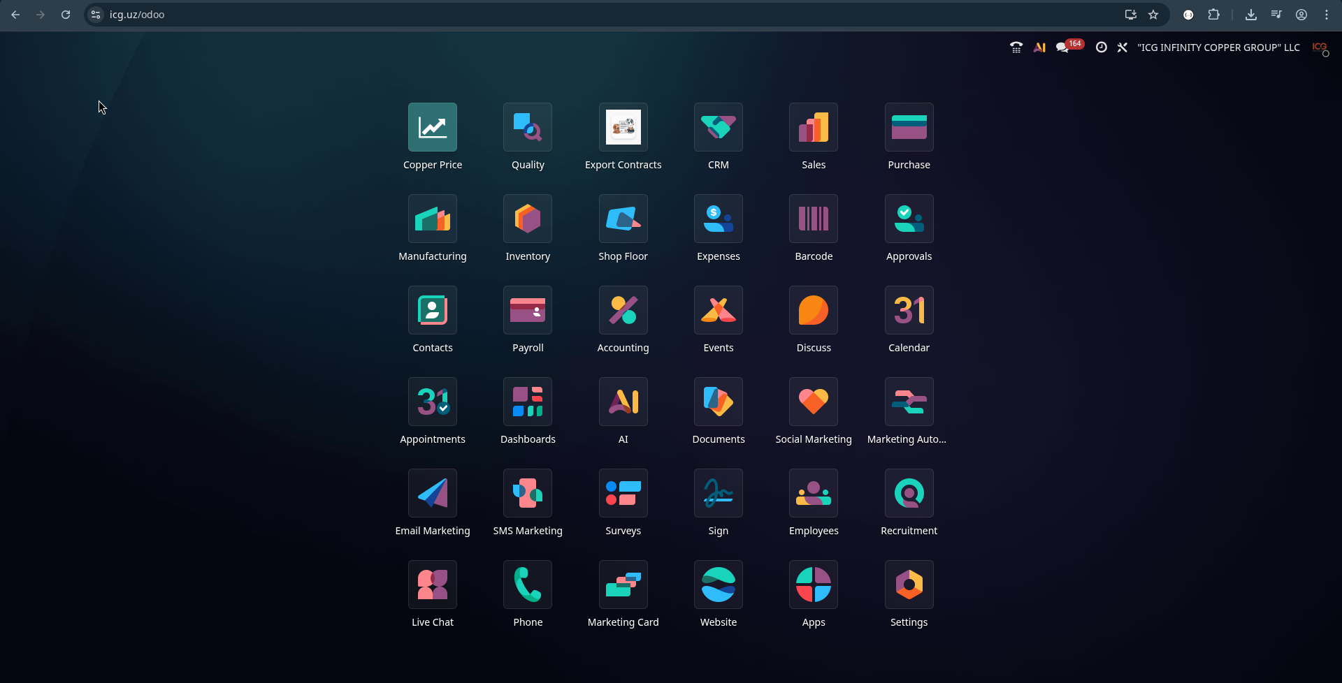Open the VoIP phone systray icon
This screenshot has height=683, width=1342.
tap(1016, 47)
